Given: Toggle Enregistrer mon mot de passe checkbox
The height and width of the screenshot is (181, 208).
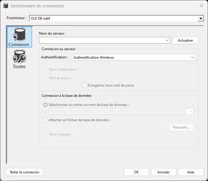Looking at the screenshot, I should (85, 85).
